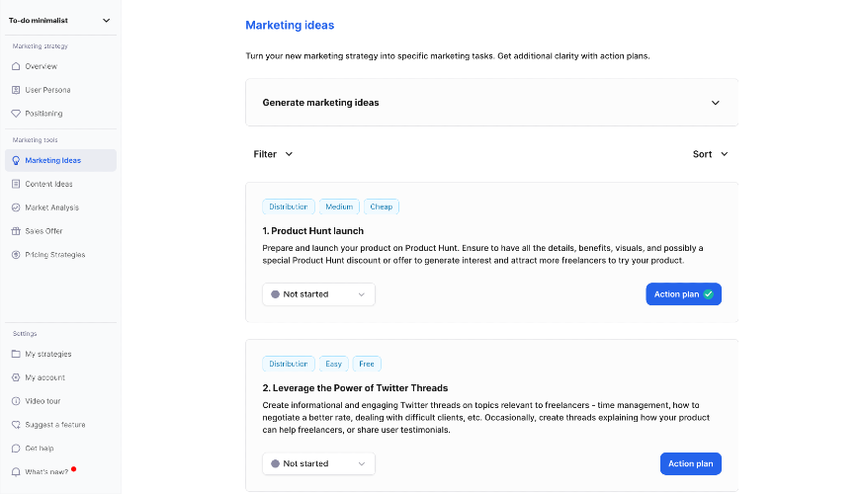Image resolution: width=863 pixels, height=494 pixels.
Task: Click the green checkmark on Action plan
Action: pos(709,294)
